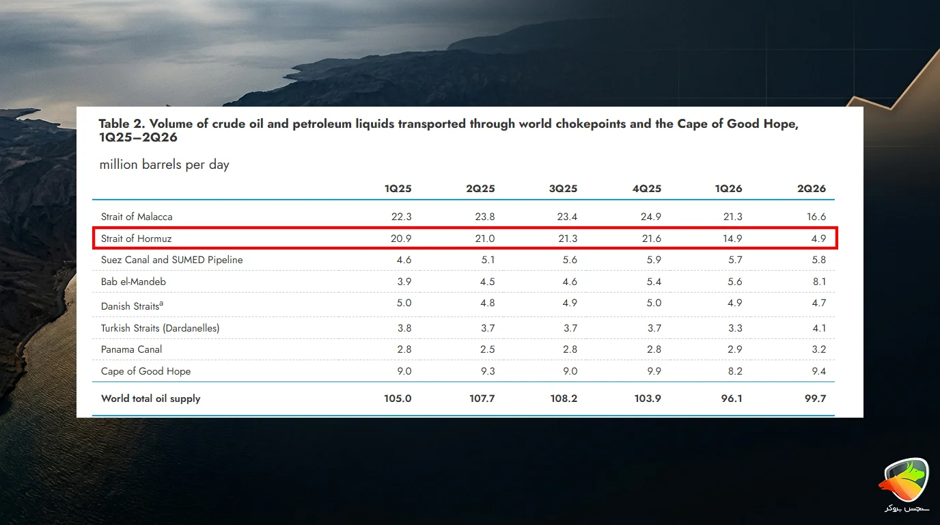Click Strait of Malacca 4Q25 value 24.9
This screenshot has height=525, width=940.
click(651, 217)
